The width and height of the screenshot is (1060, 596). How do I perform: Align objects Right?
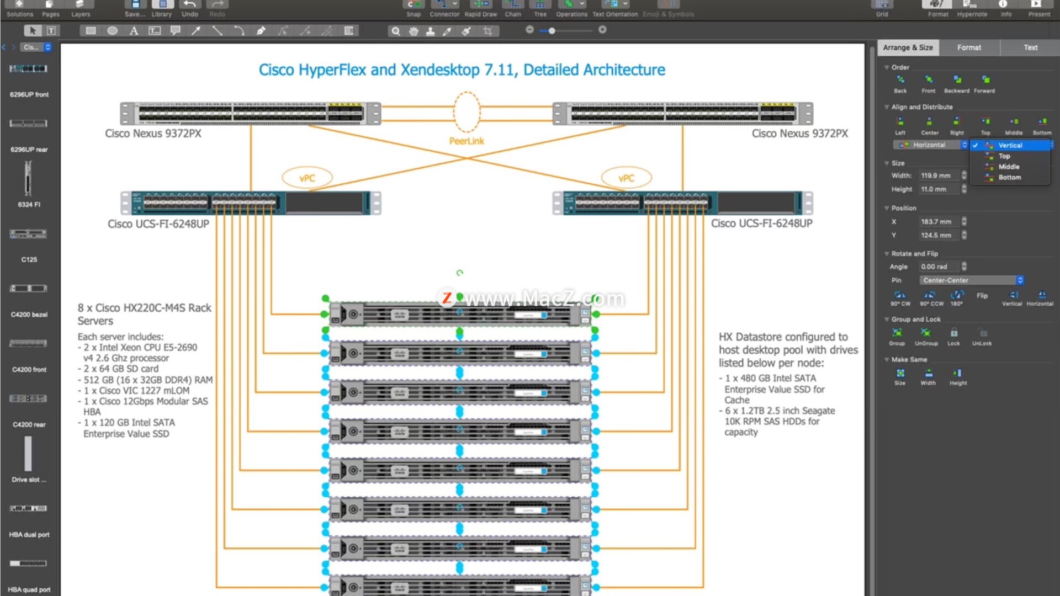(x=957, y=126)
